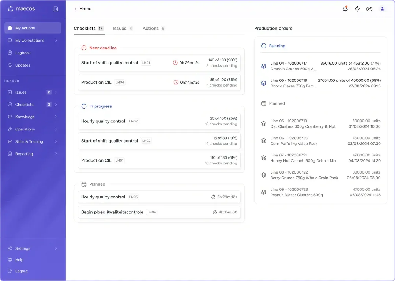Click the Updates bell icon in sidebar
This screenshot has width=395, height=281.
click(x=10, y=65)
